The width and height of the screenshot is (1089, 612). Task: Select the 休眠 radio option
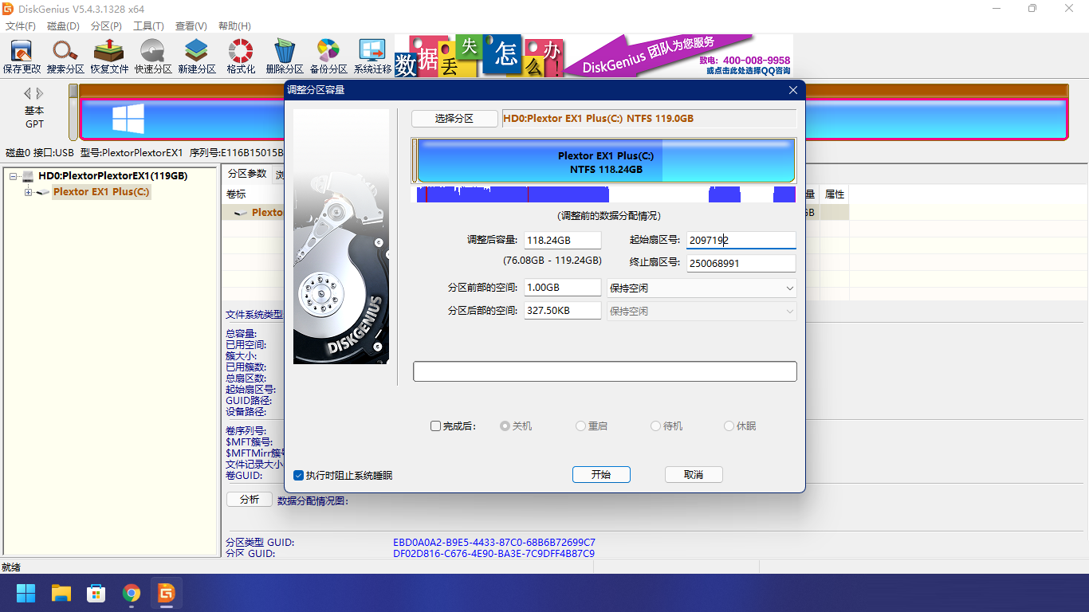click(x=729, y=426)
